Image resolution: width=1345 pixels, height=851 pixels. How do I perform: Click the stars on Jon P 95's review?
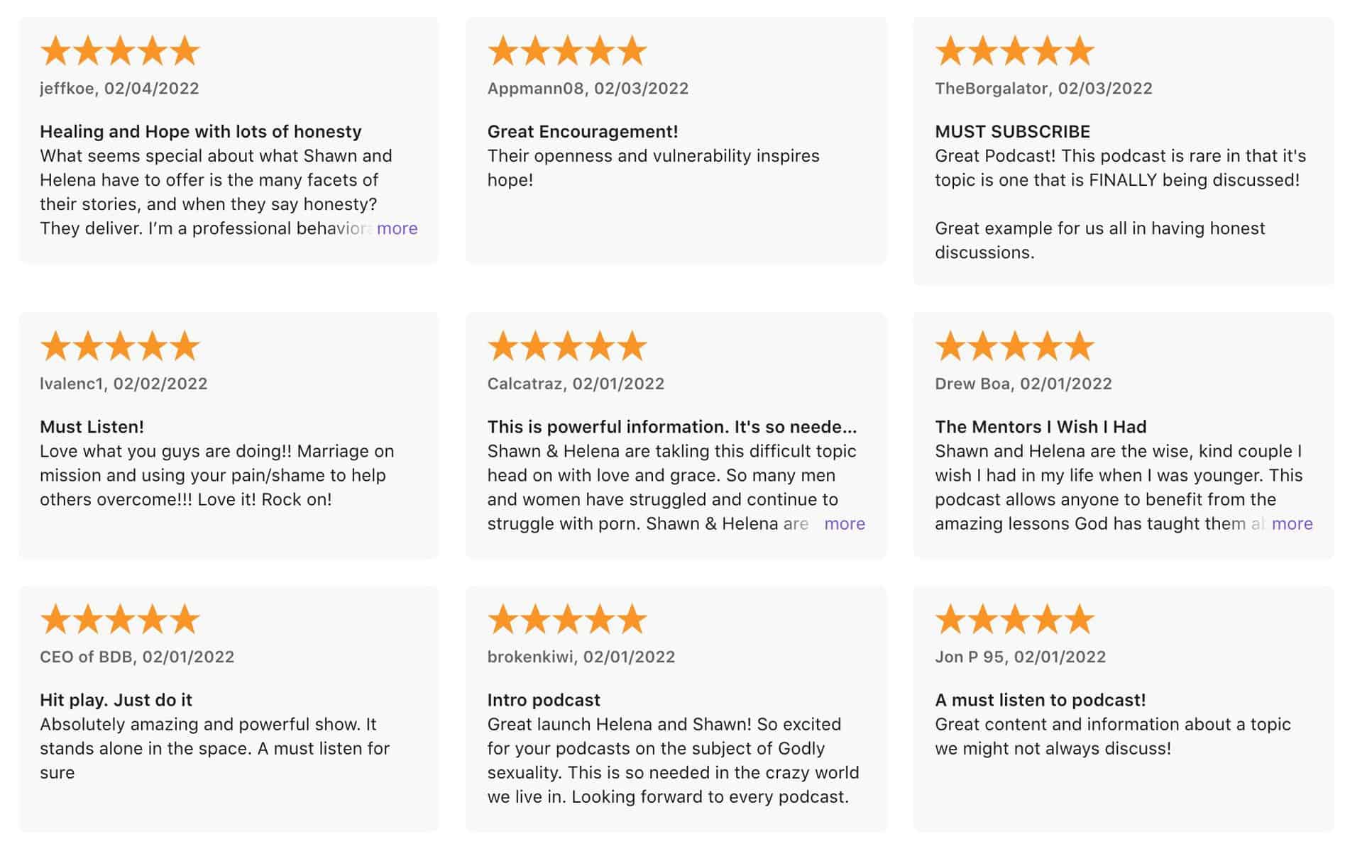click(1014, 619)
